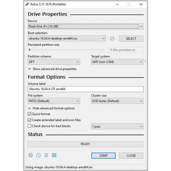Open the About info icon
The width and height of the screenshot is (171, 171).
(x=38, y=155)
